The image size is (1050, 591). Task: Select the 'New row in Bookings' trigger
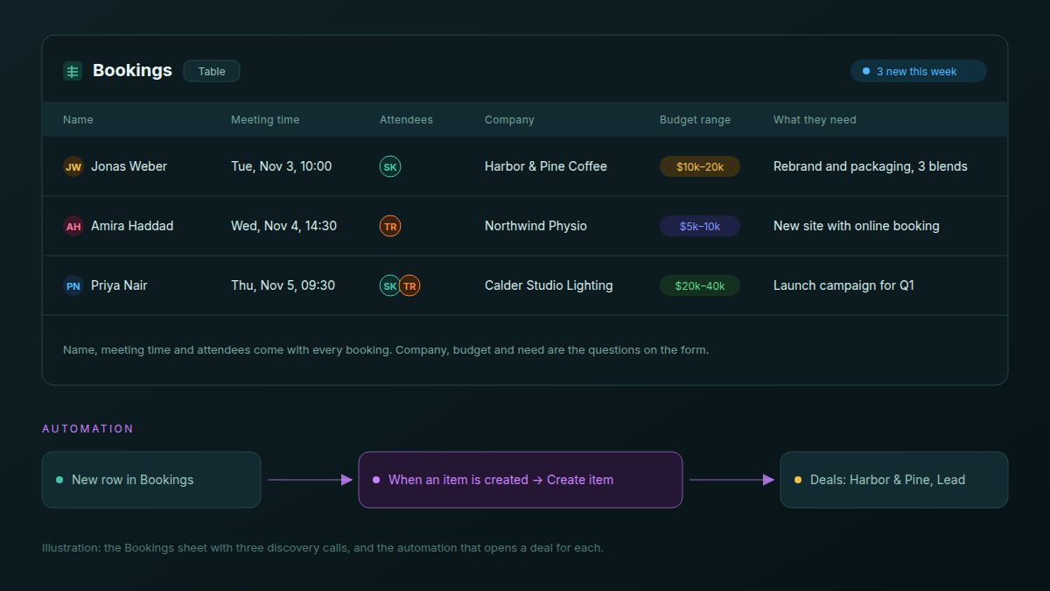[x=151, y=480]
